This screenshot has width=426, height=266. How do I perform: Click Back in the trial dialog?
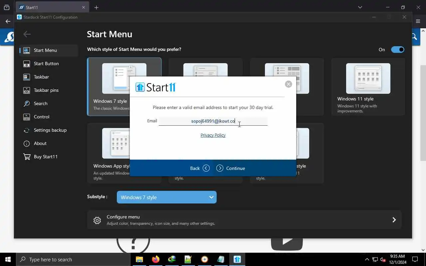(200, 168)
